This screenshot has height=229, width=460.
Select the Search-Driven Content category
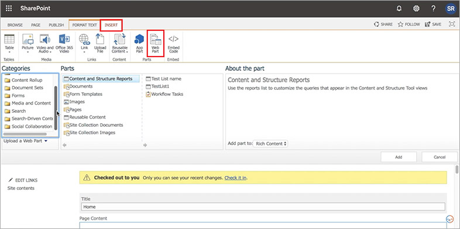(x=29, y=119)
